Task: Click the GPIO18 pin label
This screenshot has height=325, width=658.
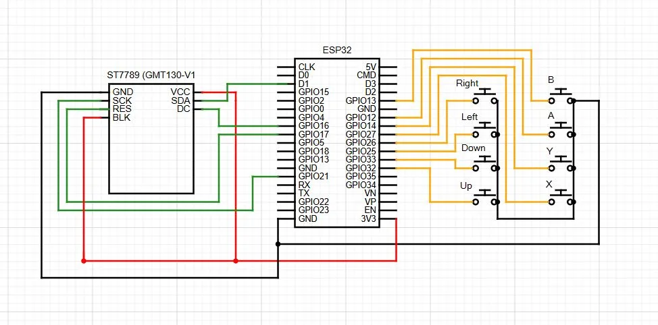Action: 313,151
